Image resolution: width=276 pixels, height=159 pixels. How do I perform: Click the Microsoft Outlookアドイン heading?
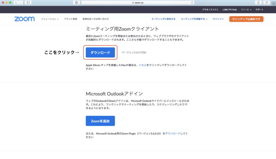pos(114,94)
